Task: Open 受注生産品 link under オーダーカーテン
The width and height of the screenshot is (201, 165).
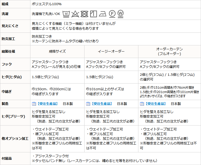Action: point(155,104)
